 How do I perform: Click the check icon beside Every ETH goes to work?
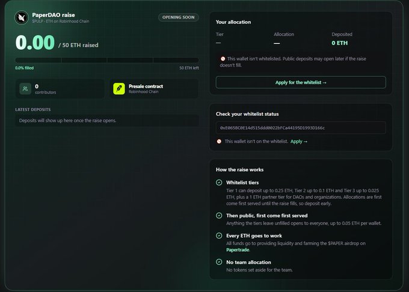pos(219,236)
